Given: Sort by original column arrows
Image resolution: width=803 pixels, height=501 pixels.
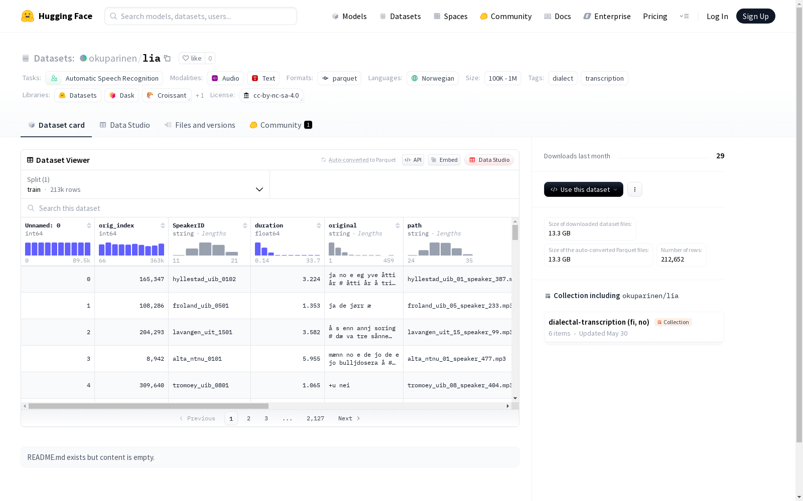Looking at the screenshot, I should coord(397,225).
